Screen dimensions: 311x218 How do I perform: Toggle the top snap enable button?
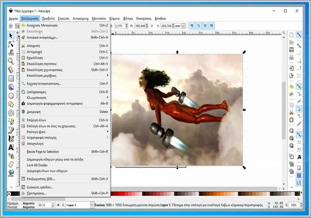(299, 35)
